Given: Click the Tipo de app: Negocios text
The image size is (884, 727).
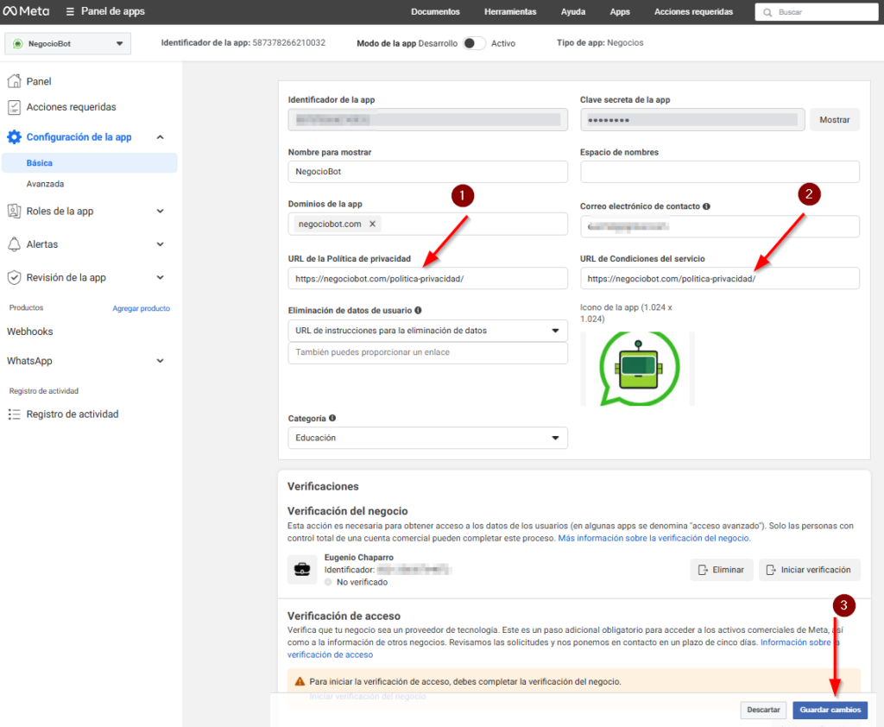Looking at the screenshot, I should [600, 43].
